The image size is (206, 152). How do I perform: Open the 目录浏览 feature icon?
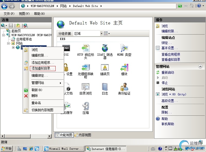click(85, 87)
